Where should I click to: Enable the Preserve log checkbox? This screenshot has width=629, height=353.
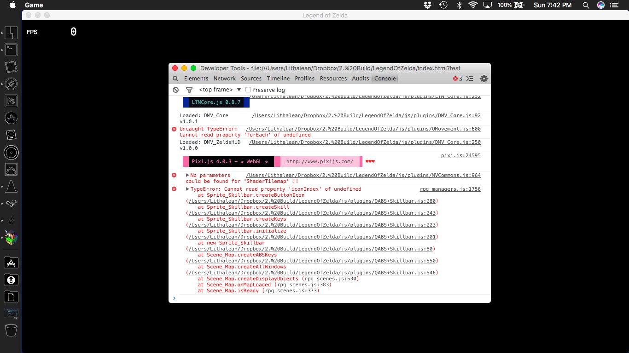(x=248, y=90)
